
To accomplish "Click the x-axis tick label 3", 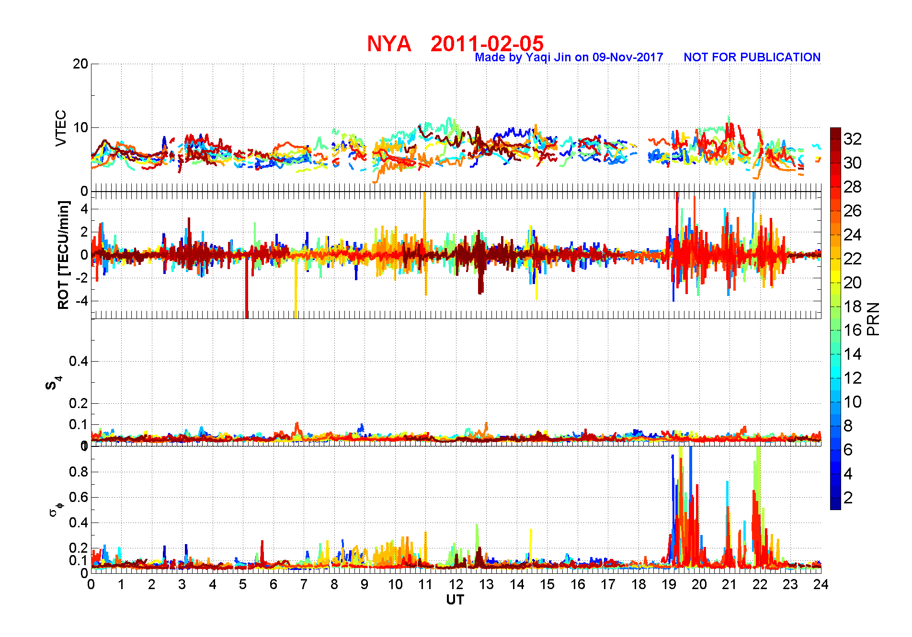I will tap(182, 584).
